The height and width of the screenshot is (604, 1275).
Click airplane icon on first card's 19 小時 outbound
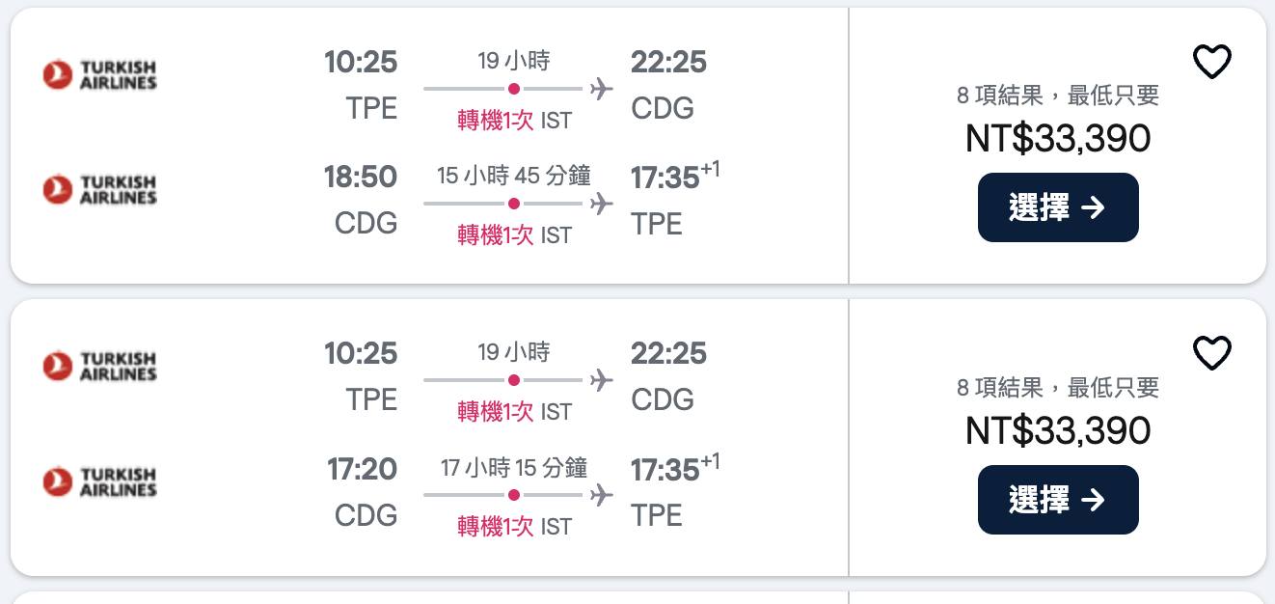(x=602, y=89)
